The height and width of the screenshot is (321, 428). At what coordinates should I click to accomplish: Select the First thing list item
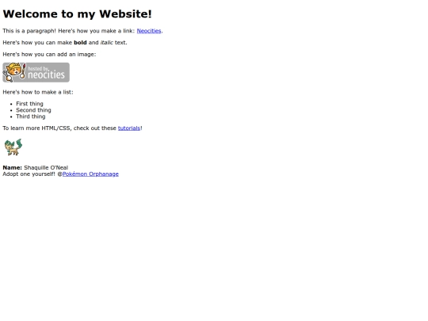pyautogui.click(x=29, y=104)
